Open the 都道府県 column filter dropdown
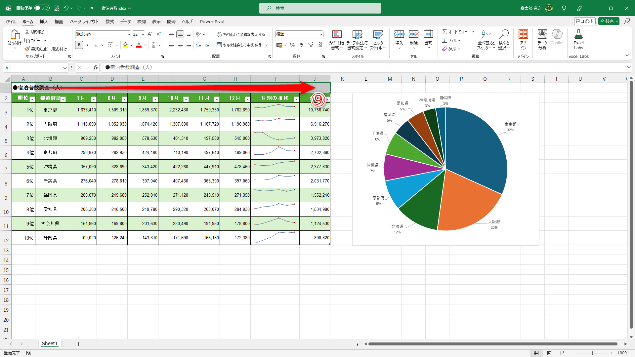This screenshot has width=635, height=357. [x=63, y=99]
